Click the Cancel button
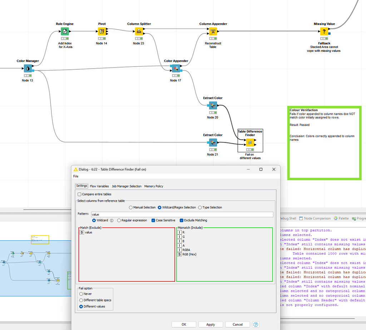Viewport: 366px width, 330px height. coord(237,324)
